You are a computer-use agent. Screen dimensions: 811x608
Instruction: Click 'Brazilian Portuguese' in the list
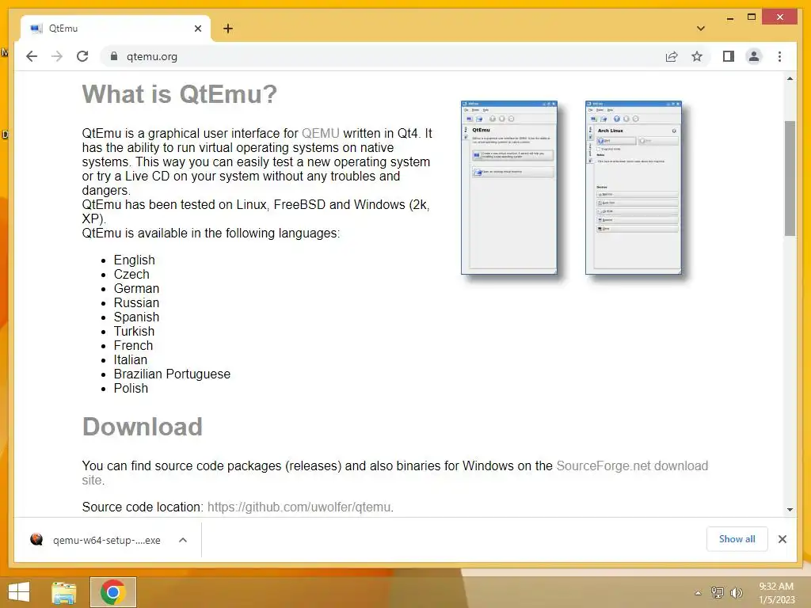pos(172,374)
